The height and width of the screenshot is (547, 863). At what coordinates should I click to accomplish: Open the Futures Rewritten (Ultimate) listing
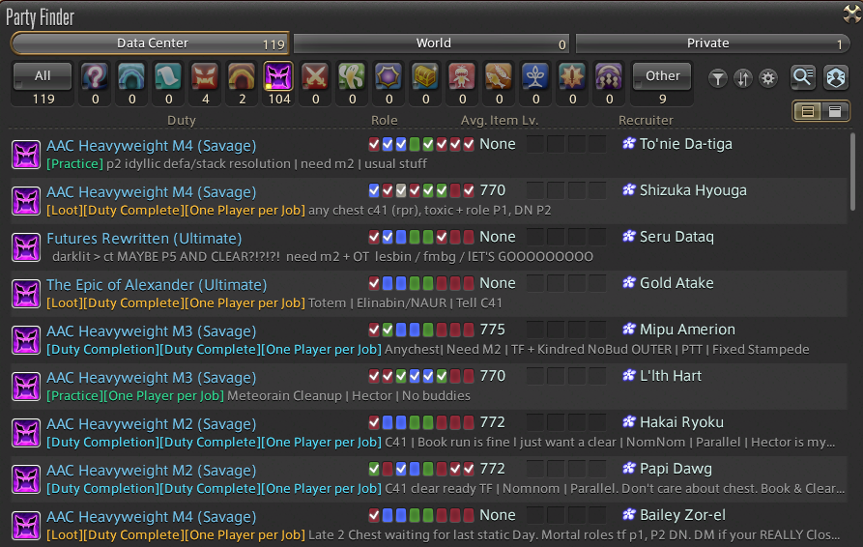coord(428,247)
